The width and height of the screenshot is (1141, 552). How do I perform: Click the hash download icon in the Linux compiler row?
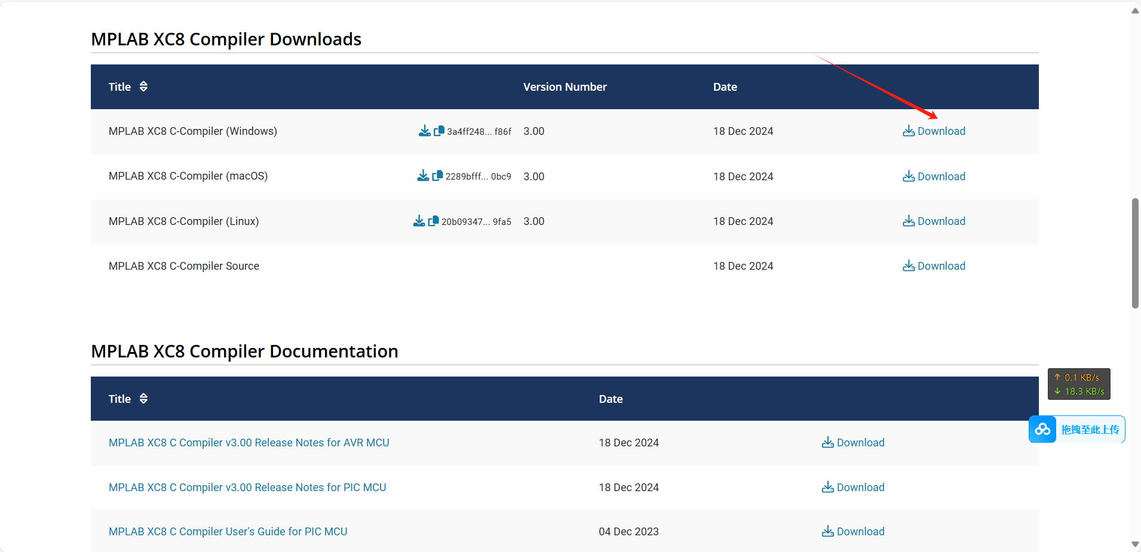419,221
